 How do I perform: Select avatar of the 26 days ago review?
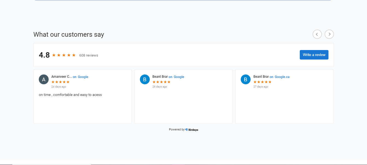point(145,79)
